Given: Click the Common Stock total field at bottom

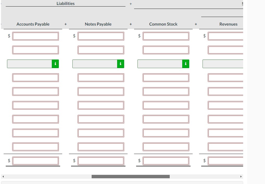Looking at the screenshot, I should (166, 161).
